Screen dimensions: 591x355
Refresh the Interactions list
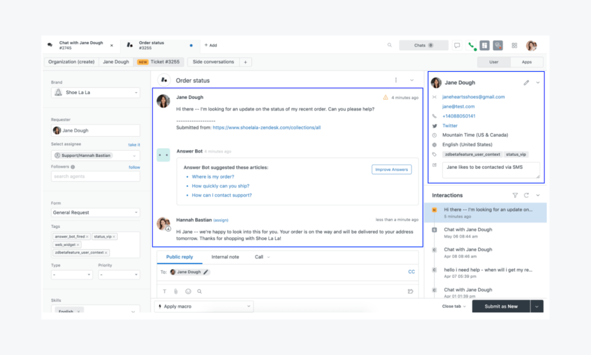[x=526, y=195]
